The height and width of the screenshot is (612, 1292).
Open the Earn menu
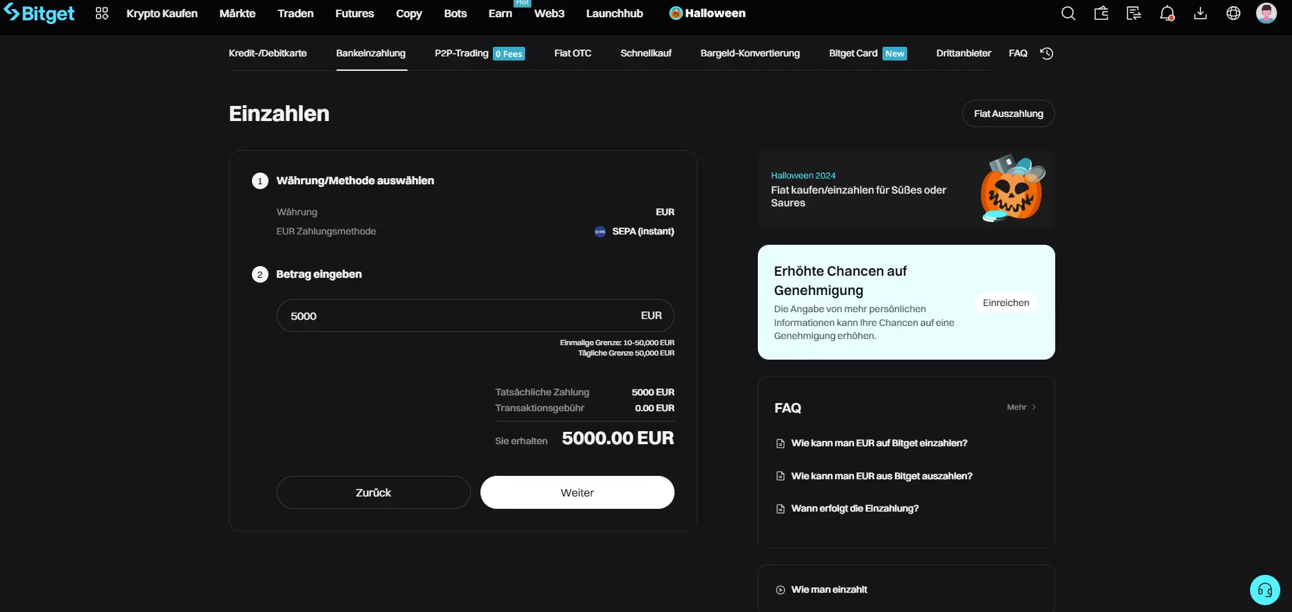(500, 13)
